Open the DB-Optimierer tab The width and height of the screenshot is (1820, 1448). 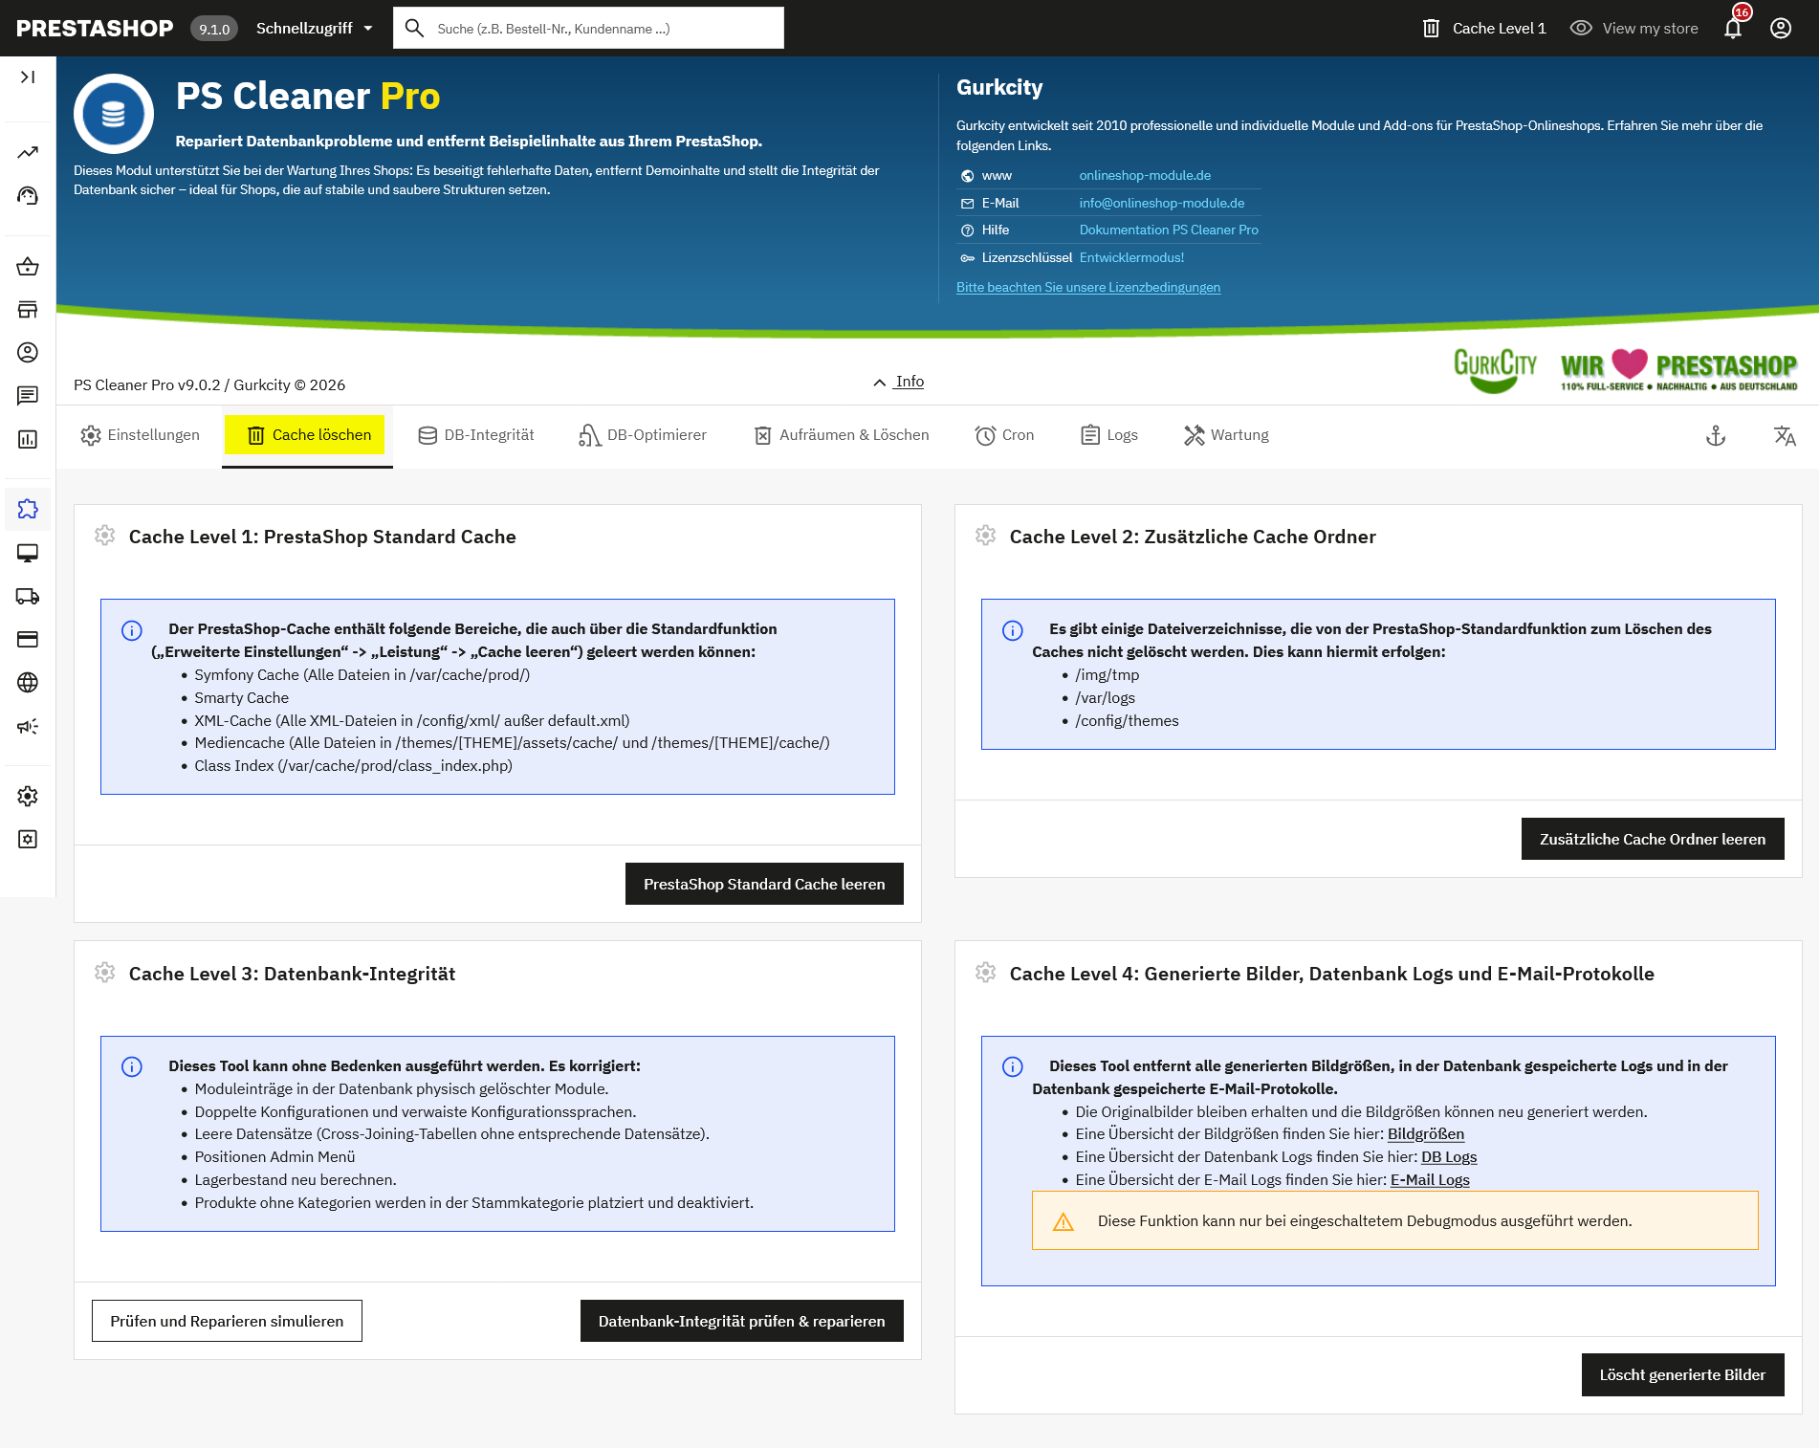click(643, 435)
